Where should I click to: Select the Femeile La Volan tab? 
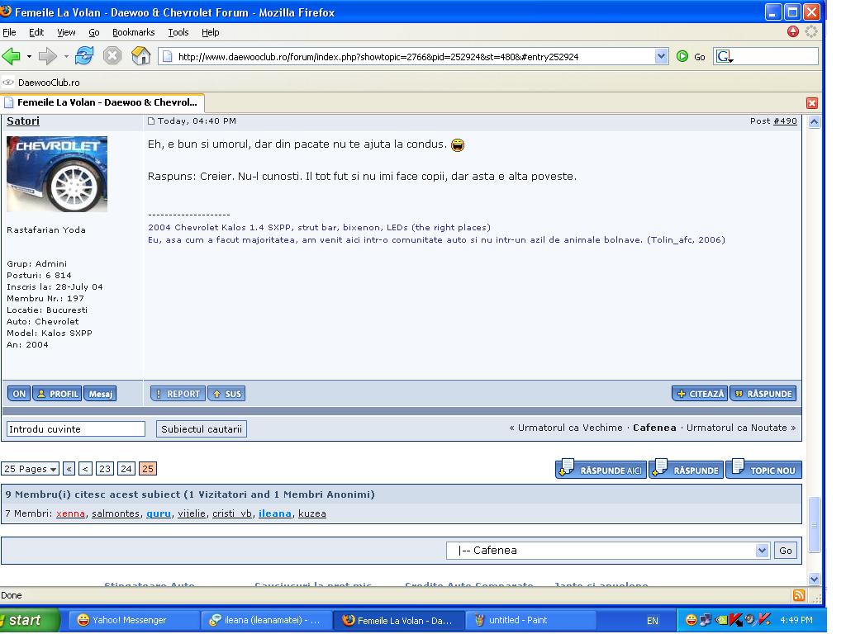click(103, 103)
